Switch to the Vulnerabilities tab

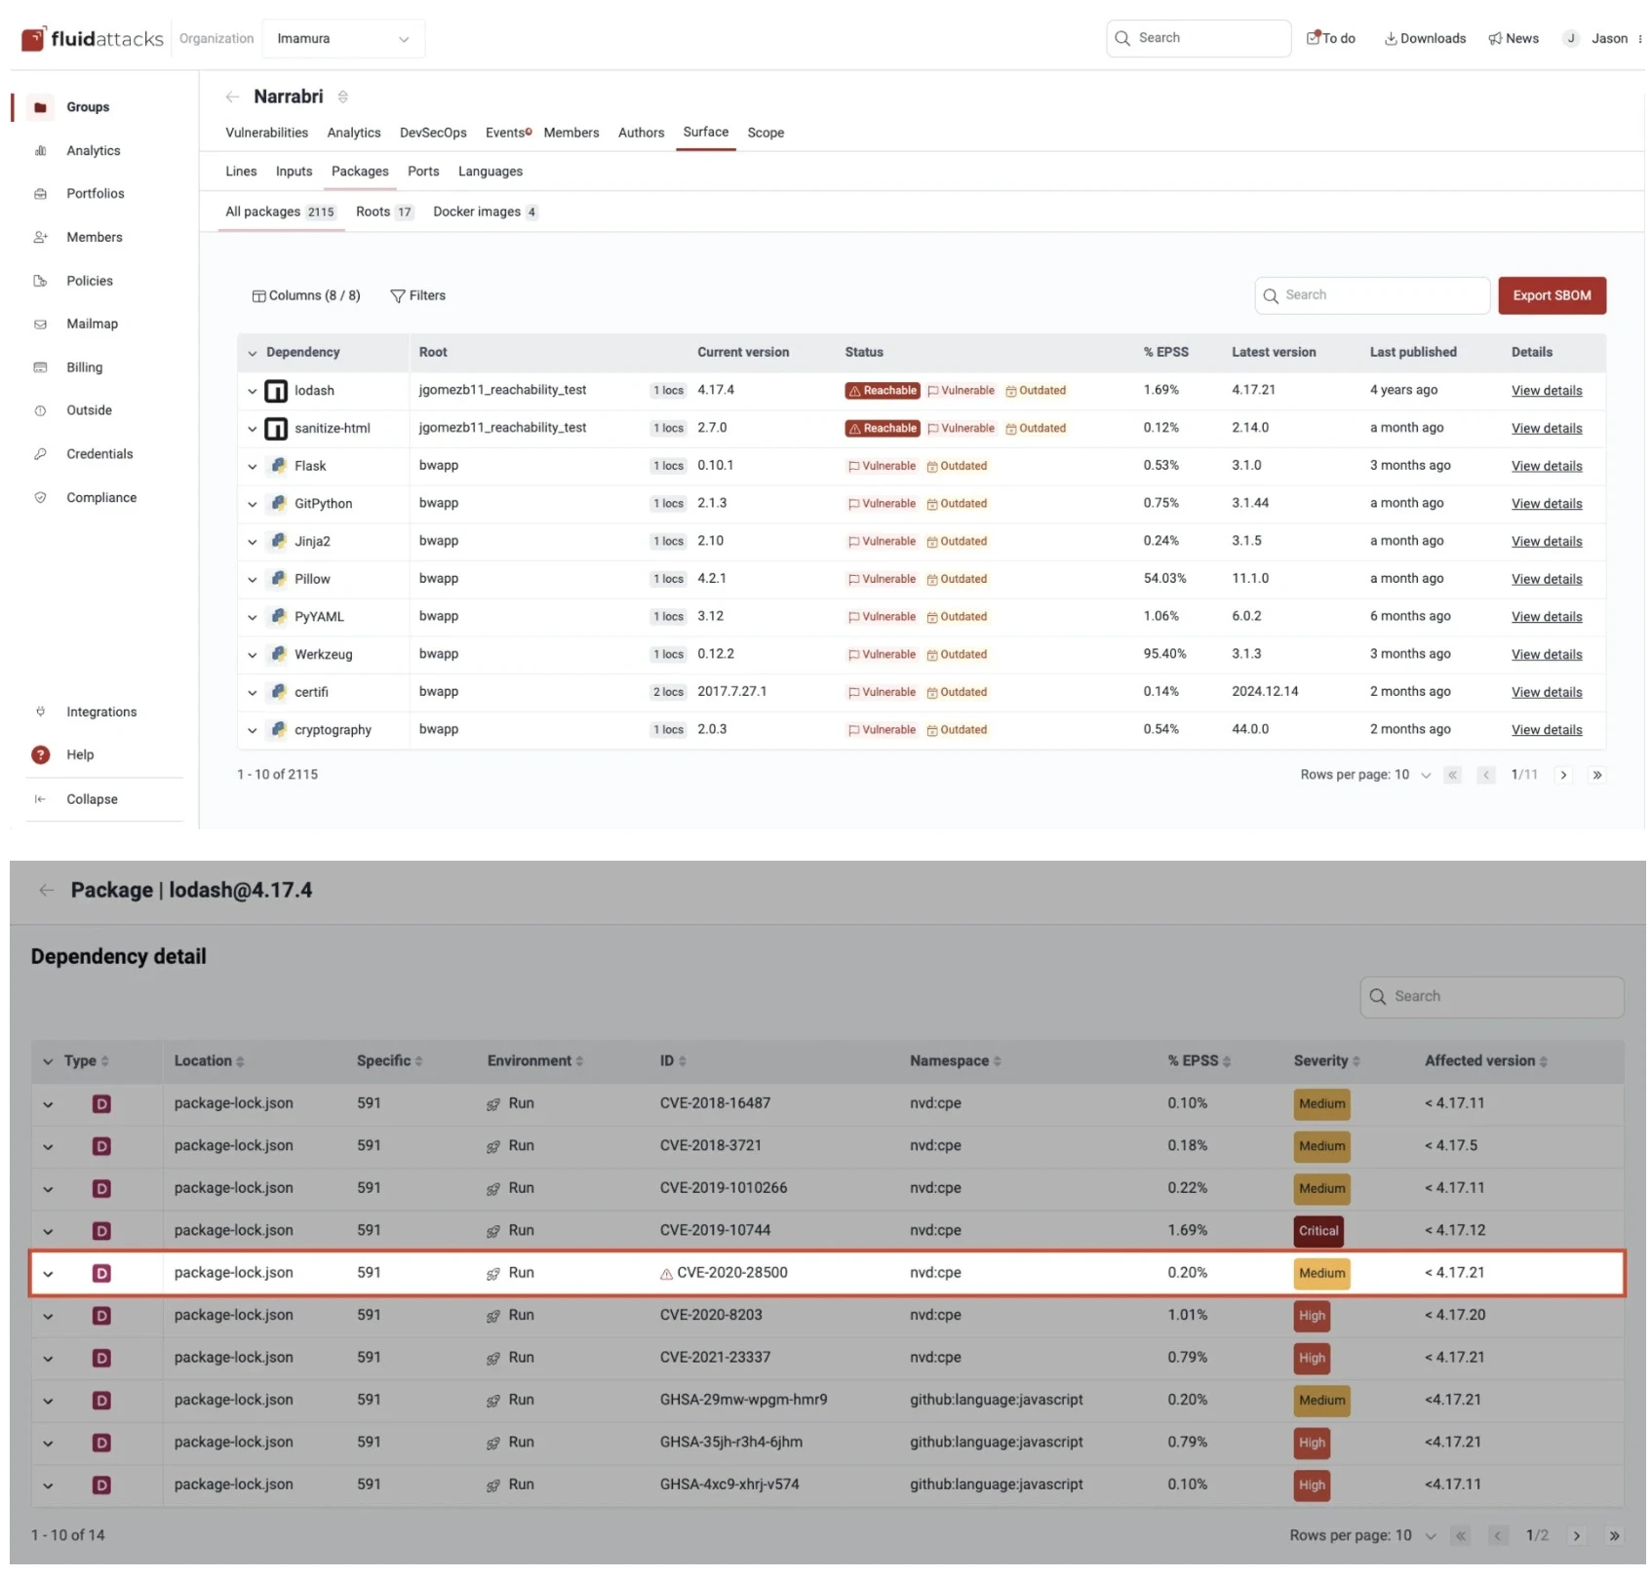pos(266,134)
